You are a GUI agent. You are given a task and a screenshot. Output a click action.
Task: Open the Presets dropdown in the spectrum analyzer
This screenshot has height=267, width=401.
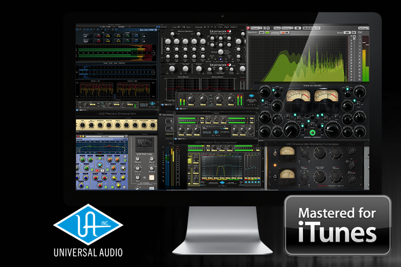[256, 28]
